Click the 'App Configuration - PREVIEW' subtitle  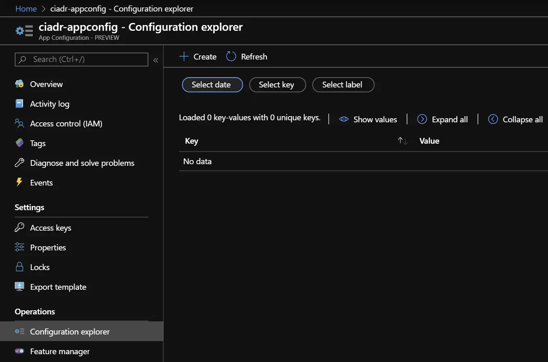[x=79, y=38]
